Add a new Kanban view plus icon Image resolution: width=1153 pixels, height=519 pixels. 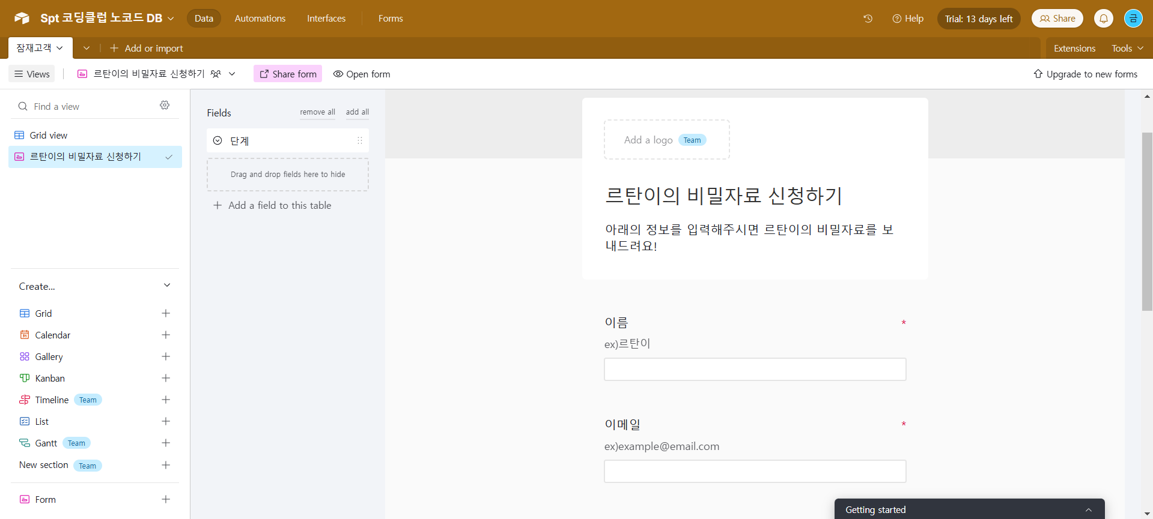[x=166, y=378]
